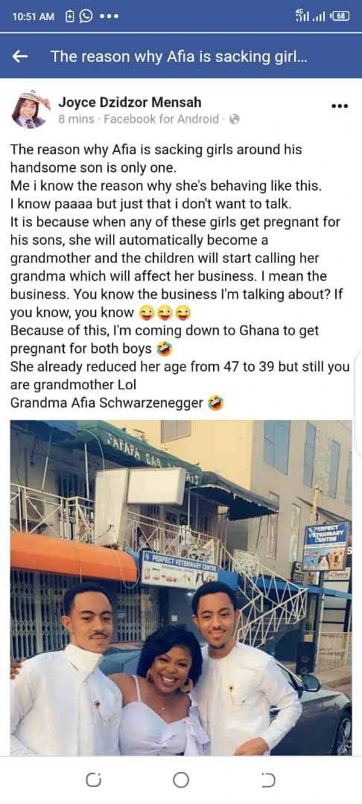Open the attached photo of three people

coord(181,588)
